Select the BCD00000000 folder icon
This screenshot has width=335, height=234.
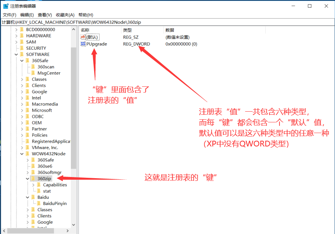22,29
